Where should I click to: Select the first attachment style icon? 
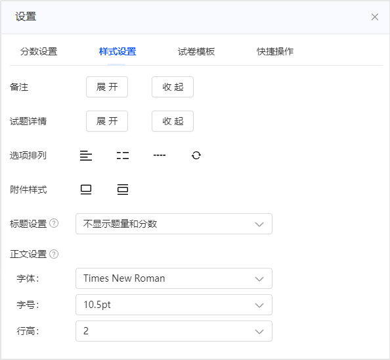pos(86,190)
